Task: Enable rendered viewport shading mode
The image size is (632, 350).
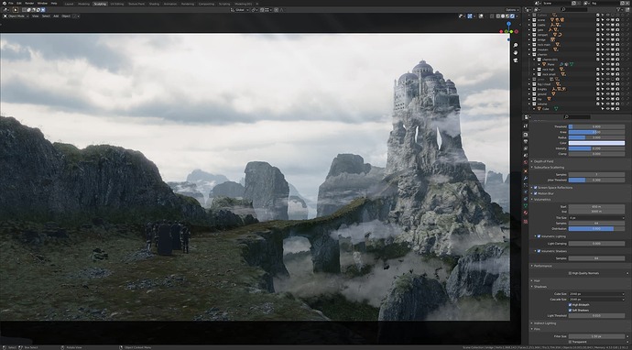Action: click(x=512, y=16)
